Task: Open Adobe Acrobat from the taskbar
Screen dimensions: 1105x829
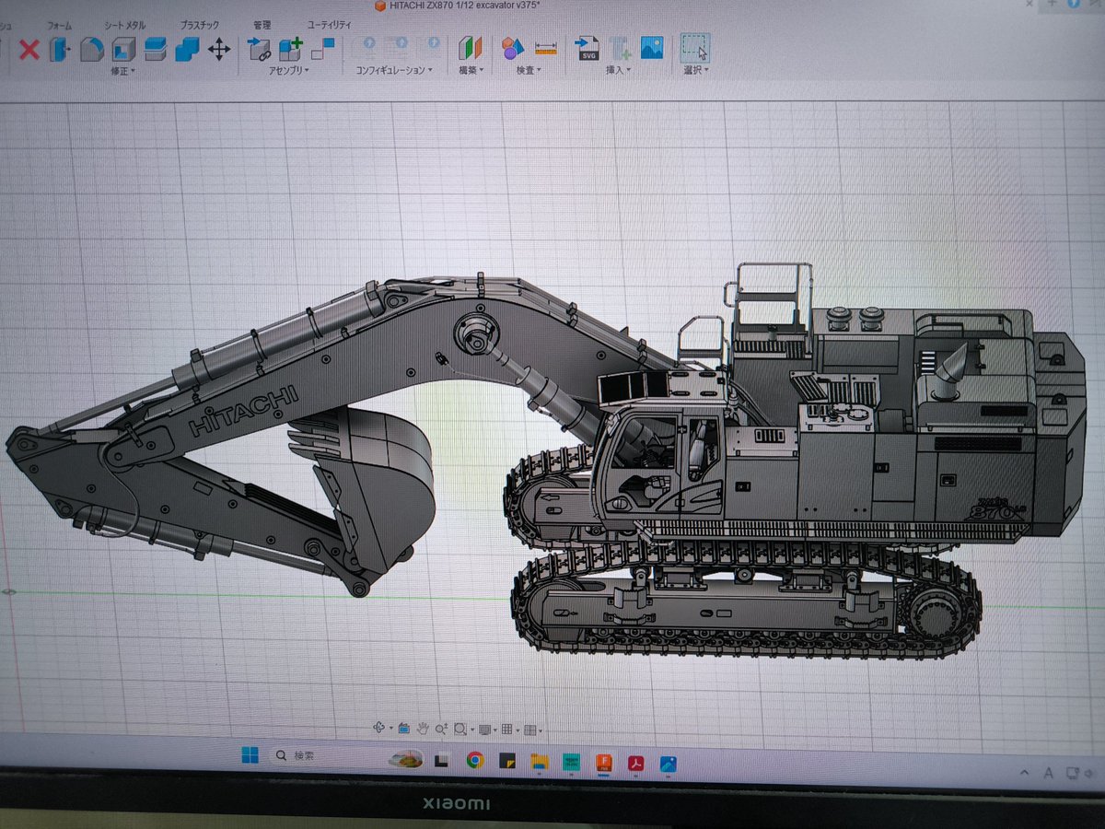Action: tap(635, 764)
